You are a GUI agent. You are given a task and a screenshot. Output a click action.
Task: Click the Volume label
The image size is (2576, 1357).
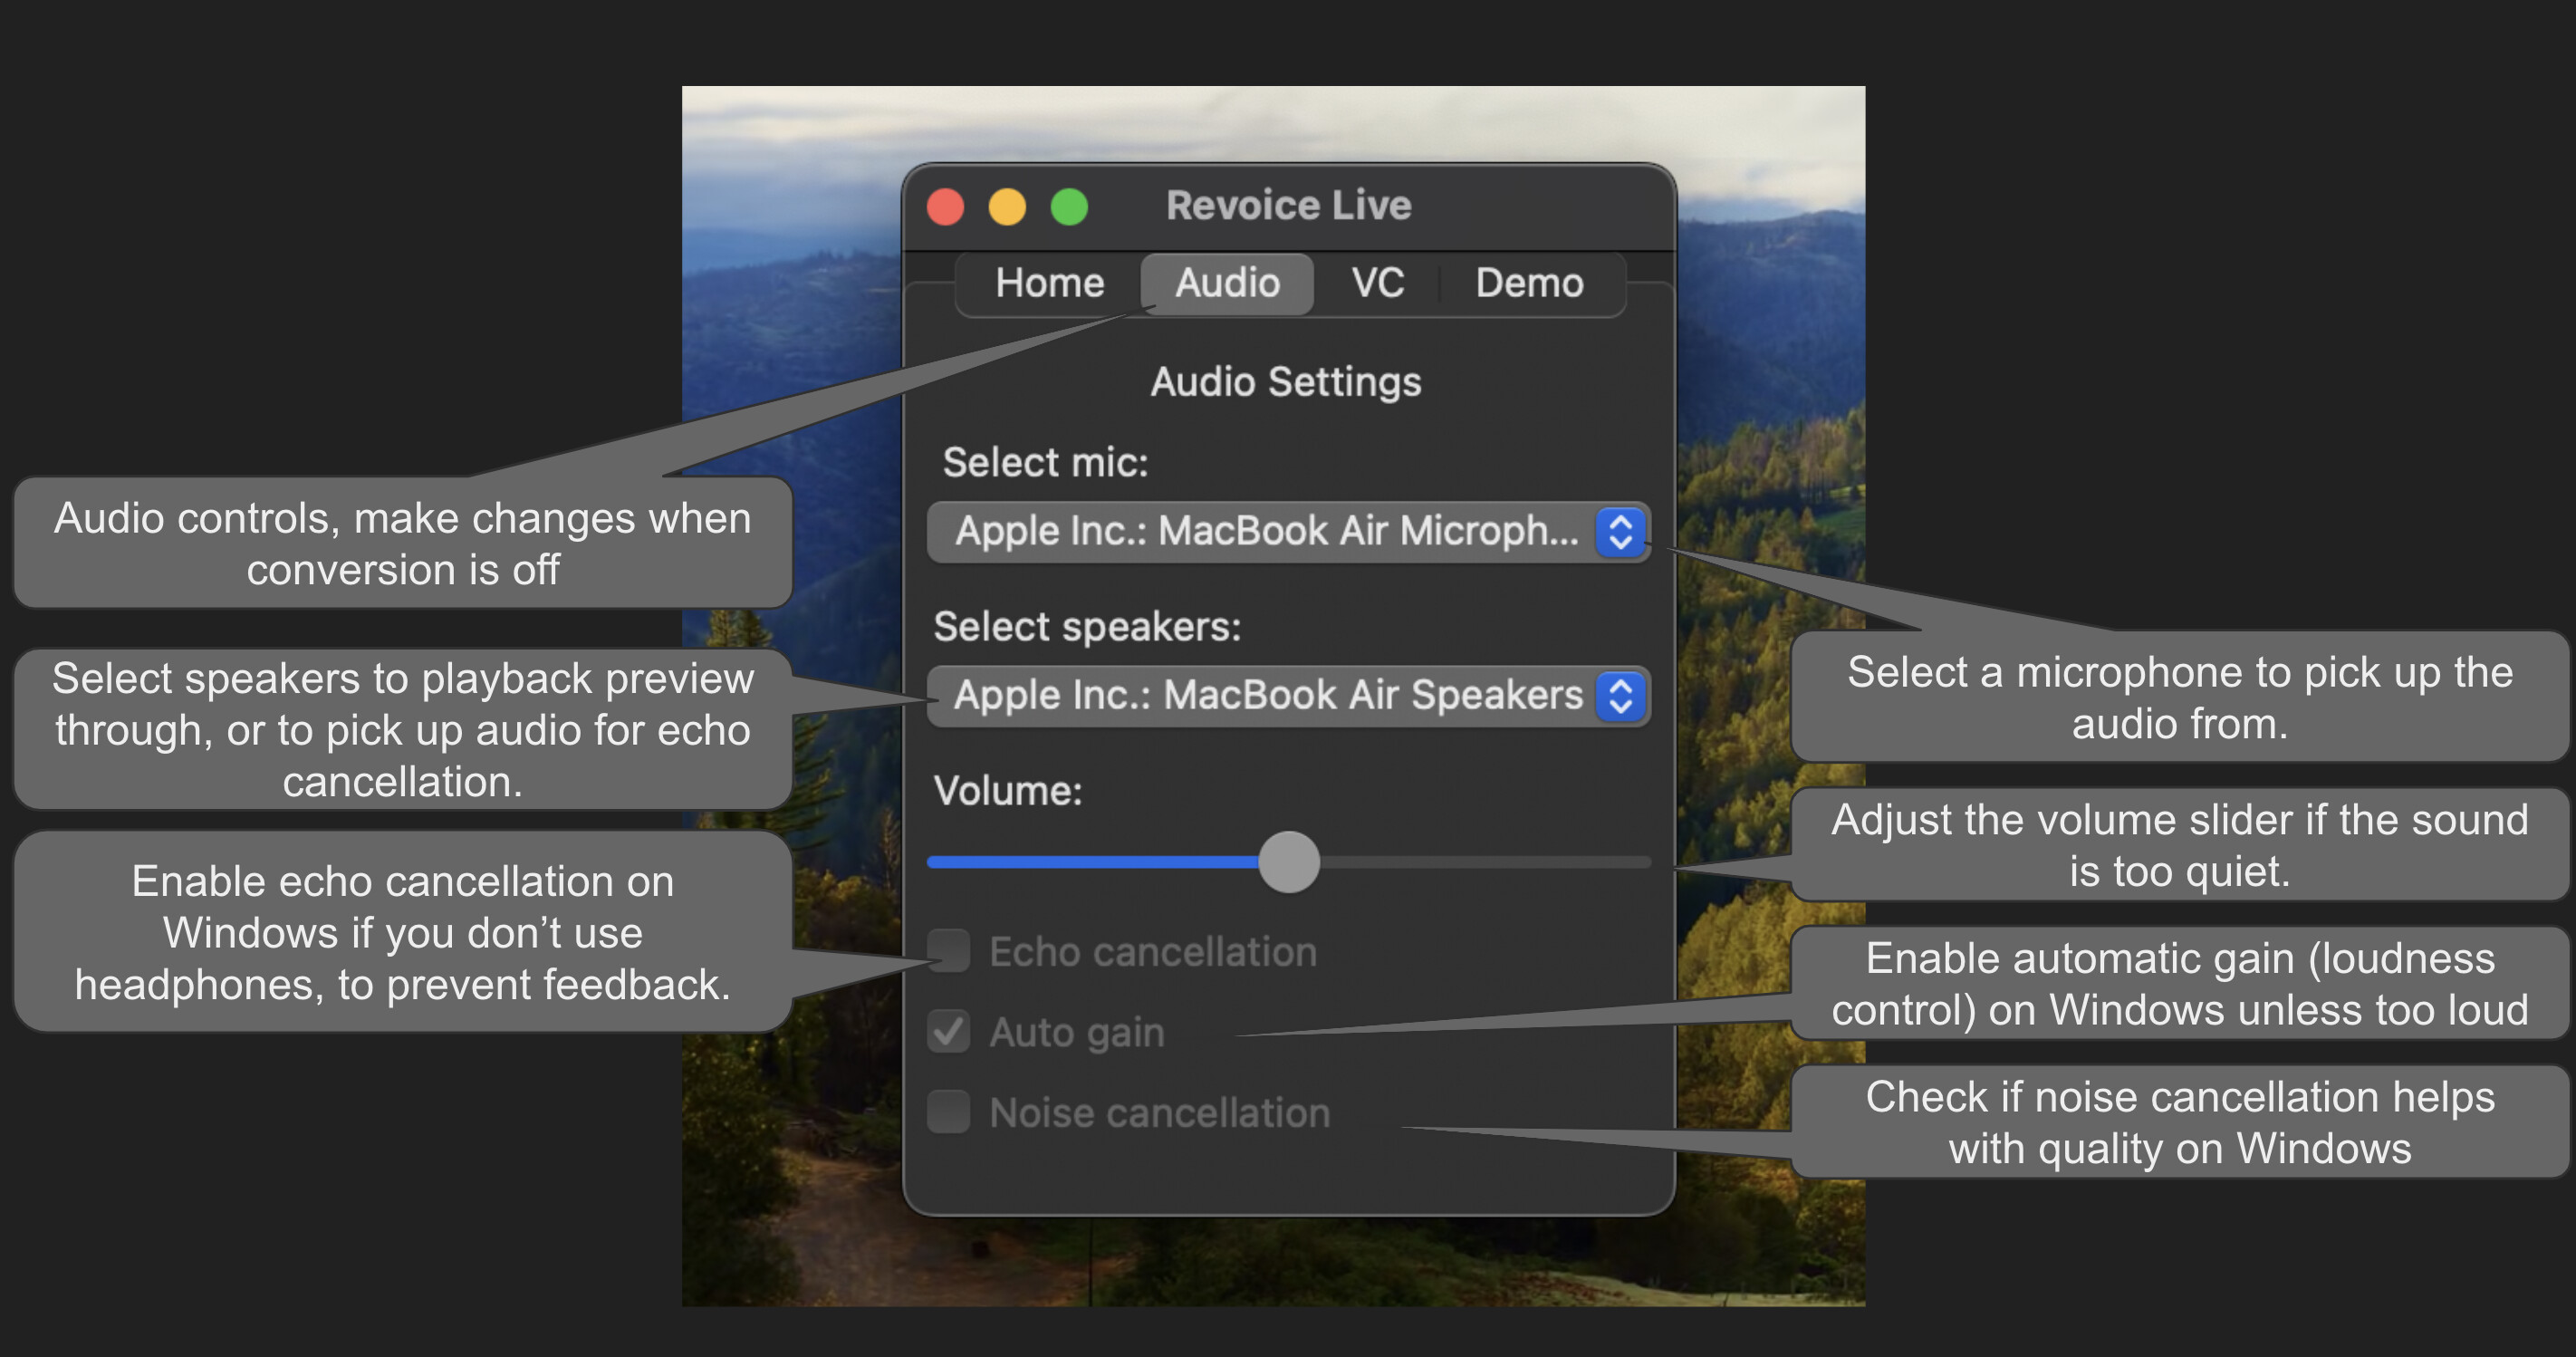coord(1008,790)
